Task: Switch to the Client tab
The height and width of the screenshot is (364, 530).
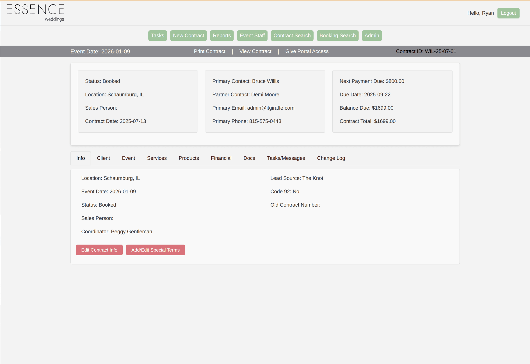Action: coord(103,158)
